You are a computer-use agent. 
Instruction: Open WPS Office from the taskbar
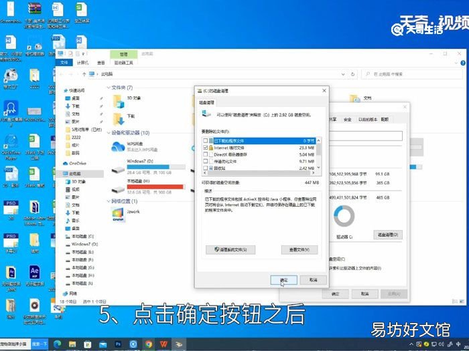(x=163, y=344)
